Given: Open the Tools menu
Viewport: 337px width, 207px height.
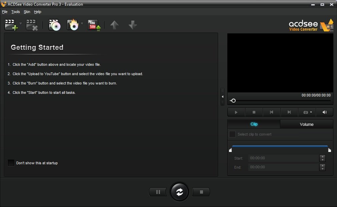Looking at the screenshot, I should (x=15, y=12).
